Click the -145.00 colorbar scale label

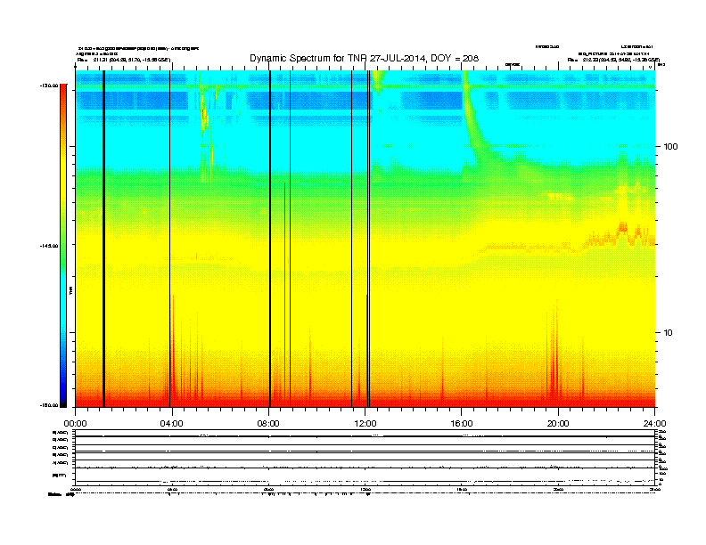pos(50,246)
